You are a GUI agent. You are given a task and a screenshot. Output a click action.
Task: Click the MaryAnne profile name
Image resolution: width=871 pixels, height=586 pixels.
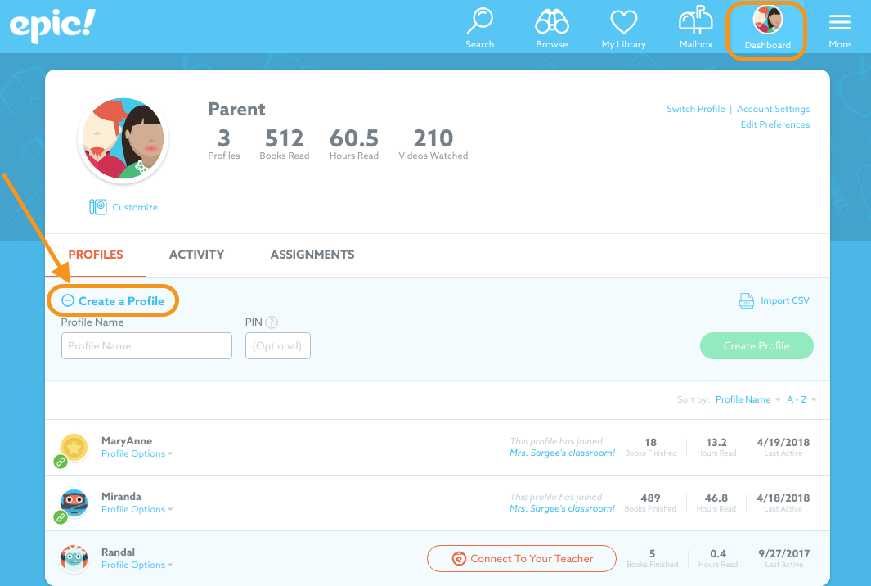click(x=127, y=441)
